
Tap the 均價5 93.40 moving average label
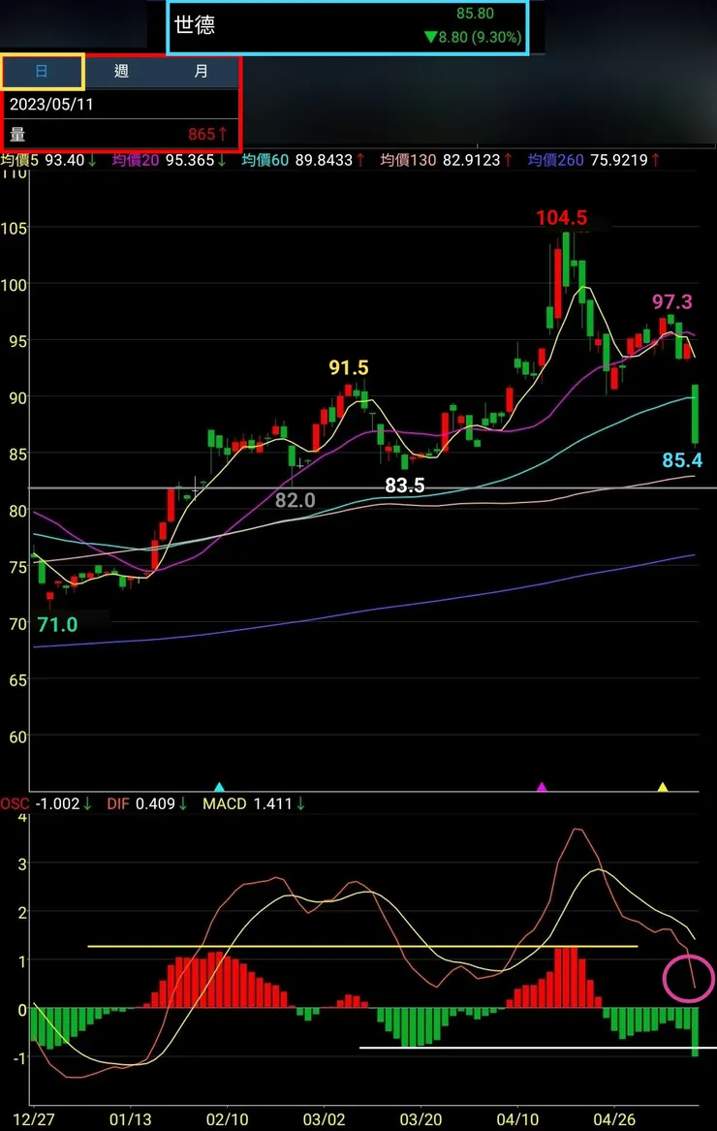pyautogui.click(x=48, y=160)
